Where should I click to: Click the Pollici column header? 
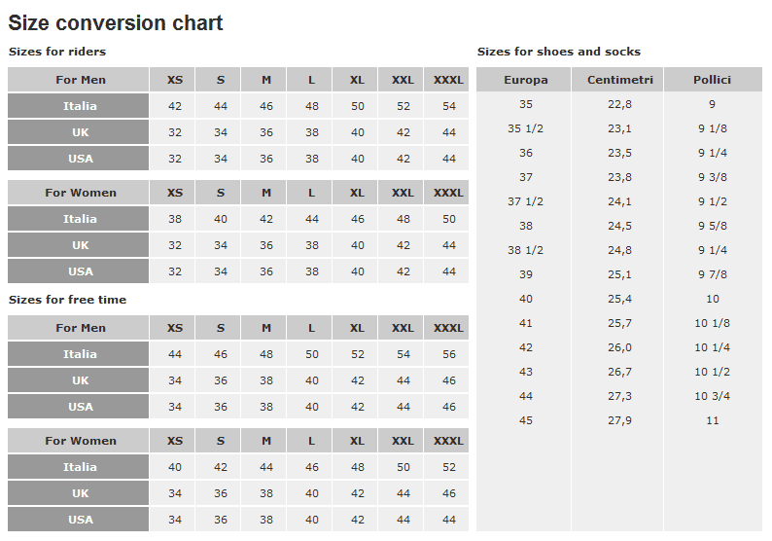pos(712,80)
